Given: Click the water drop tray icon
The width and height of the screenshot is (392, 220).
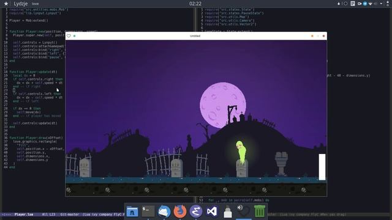Looking at the screenshot, I should coord(339,4).
